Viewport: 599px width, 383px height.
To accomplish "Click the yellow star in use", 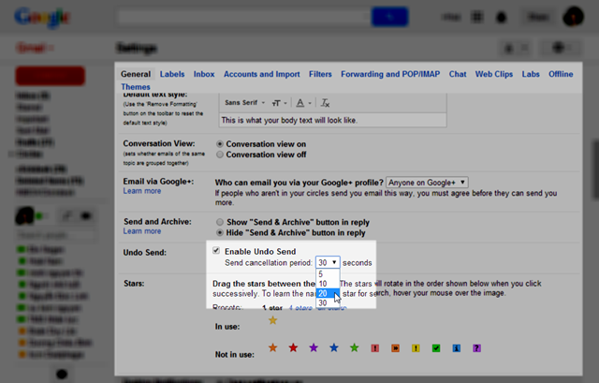I will pyautogui.click(x=272, y=320).
